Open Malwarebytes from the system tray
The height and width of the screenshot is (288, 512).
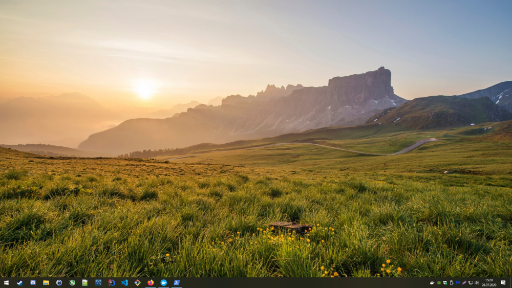pos(458,282)
